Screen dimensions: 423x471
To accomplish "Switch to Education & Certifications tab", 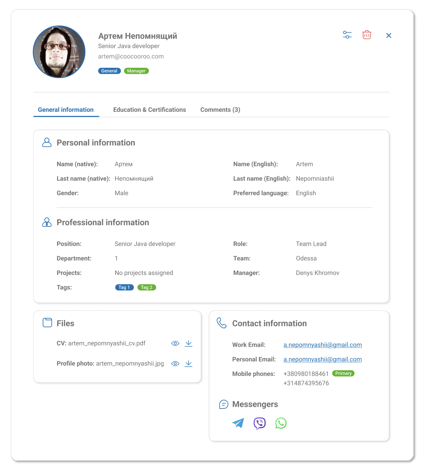I will (150, 110).
